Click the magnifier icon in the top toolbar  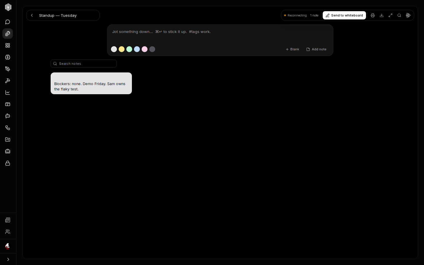[x=399, y=15]
